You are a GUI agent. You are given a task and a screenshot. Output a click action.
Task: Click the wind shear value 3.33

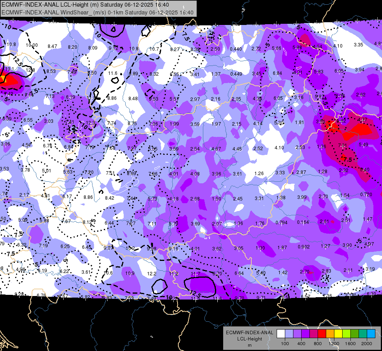pos(280,173)
